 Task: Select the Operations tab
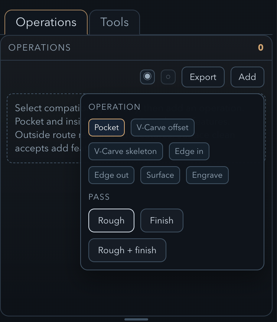[46, 22]
